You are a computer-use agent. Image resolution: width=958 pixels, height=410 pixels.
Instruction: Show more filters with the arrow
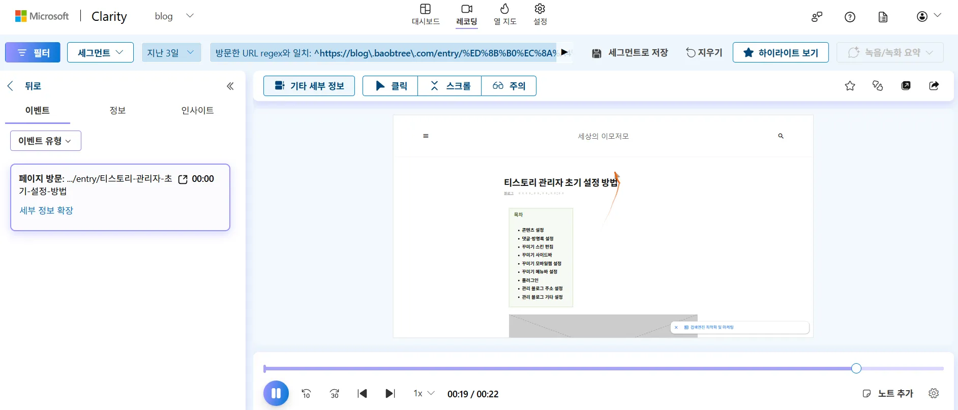565,52
